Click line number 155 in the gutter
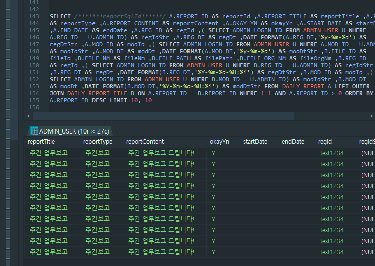 pyautogui.click(x=34, y=100)
